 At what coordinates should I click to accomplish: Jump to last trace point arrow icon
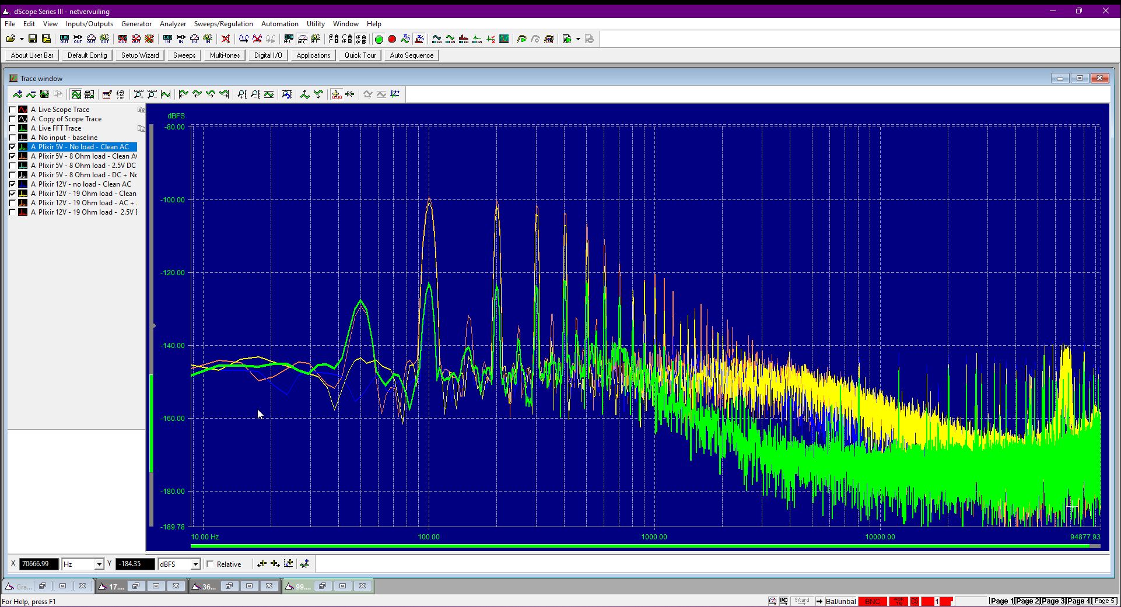(224, 94)
